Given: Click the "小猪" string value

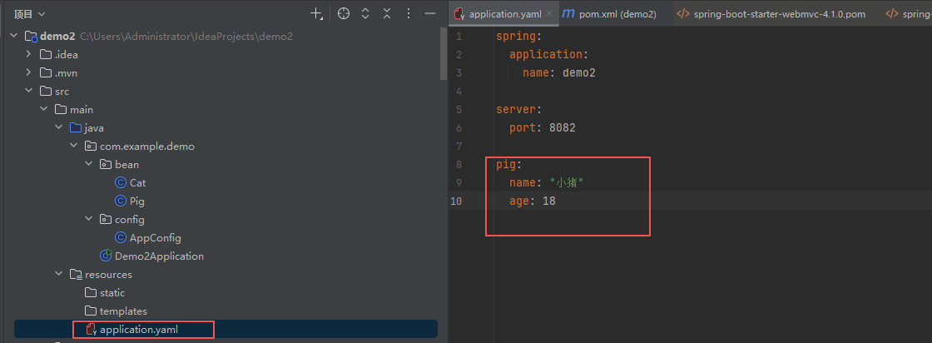Looking at the screenshot, I should 567,183.
